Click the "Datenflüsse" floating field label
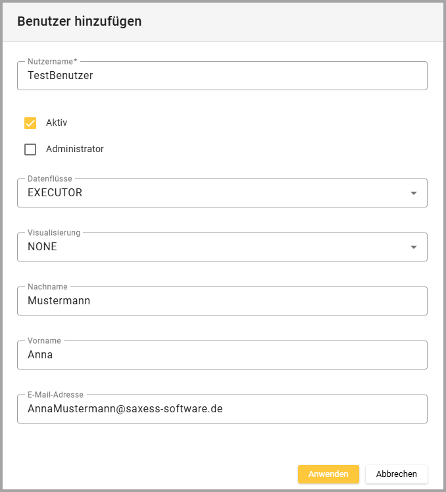446x492 pixels. point(50,178)
